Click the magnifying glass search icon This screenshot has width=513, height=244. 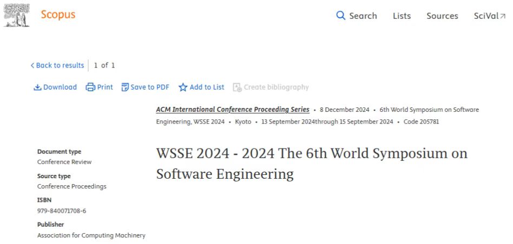coord(340,16)
